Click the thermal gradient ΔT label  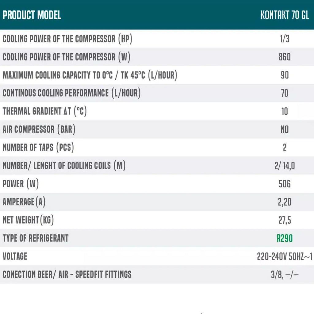(x=45, y=111)
